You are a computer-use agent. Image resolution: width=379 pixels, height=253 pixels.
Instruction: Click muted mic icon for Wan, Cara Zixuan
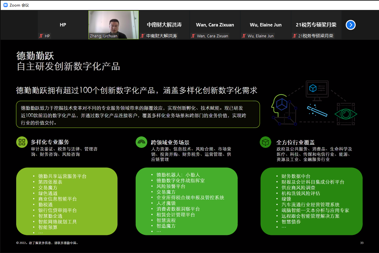tap(193, 36)
